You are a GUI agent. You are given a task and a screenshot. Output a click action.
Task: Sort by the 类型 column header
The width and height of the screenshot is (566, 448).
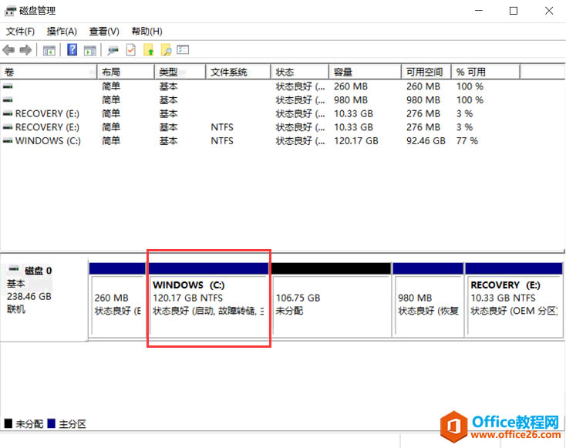180,72
